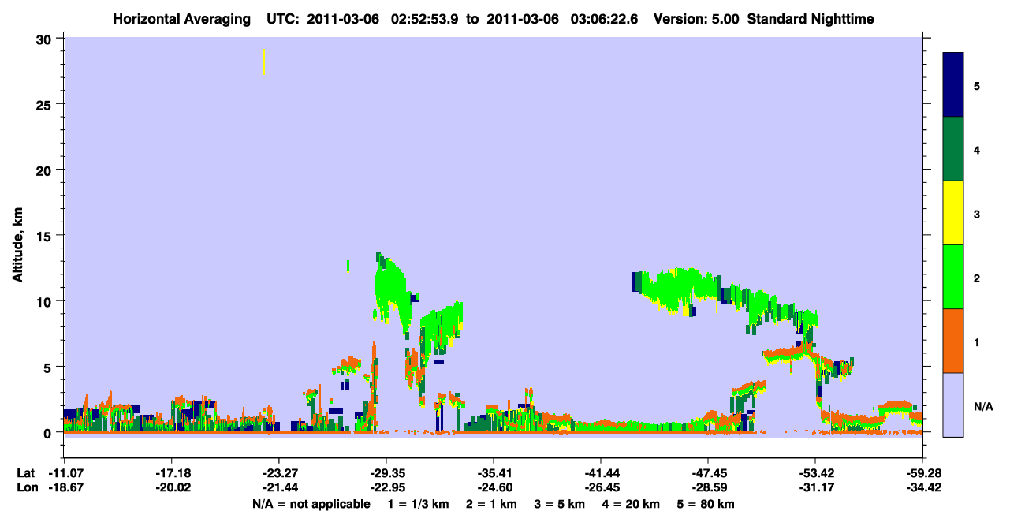The width and height of the screenshot is (1025, 526).
Task: Click latitude value -59.28
Action: click(922, 473)
